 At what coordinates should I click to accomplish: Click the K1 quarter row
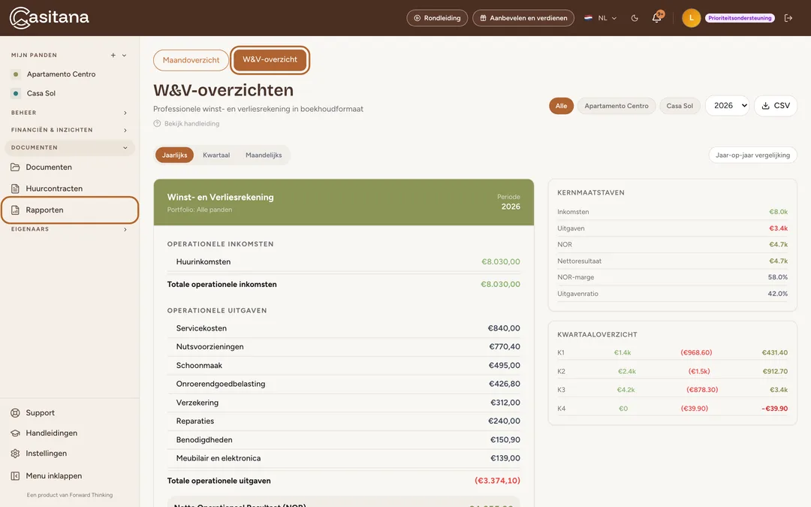pyautogui.click(x=672, y=353)
